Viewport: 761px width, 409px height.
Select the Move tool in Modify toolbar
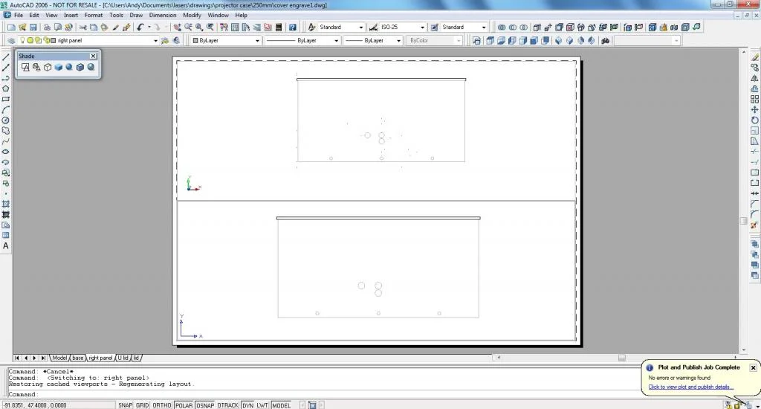[x=755, y=110]
